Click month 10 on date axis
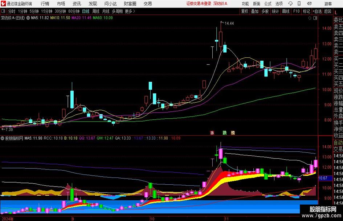This screenshot has width=343, height=221. (x=152, y=218)
